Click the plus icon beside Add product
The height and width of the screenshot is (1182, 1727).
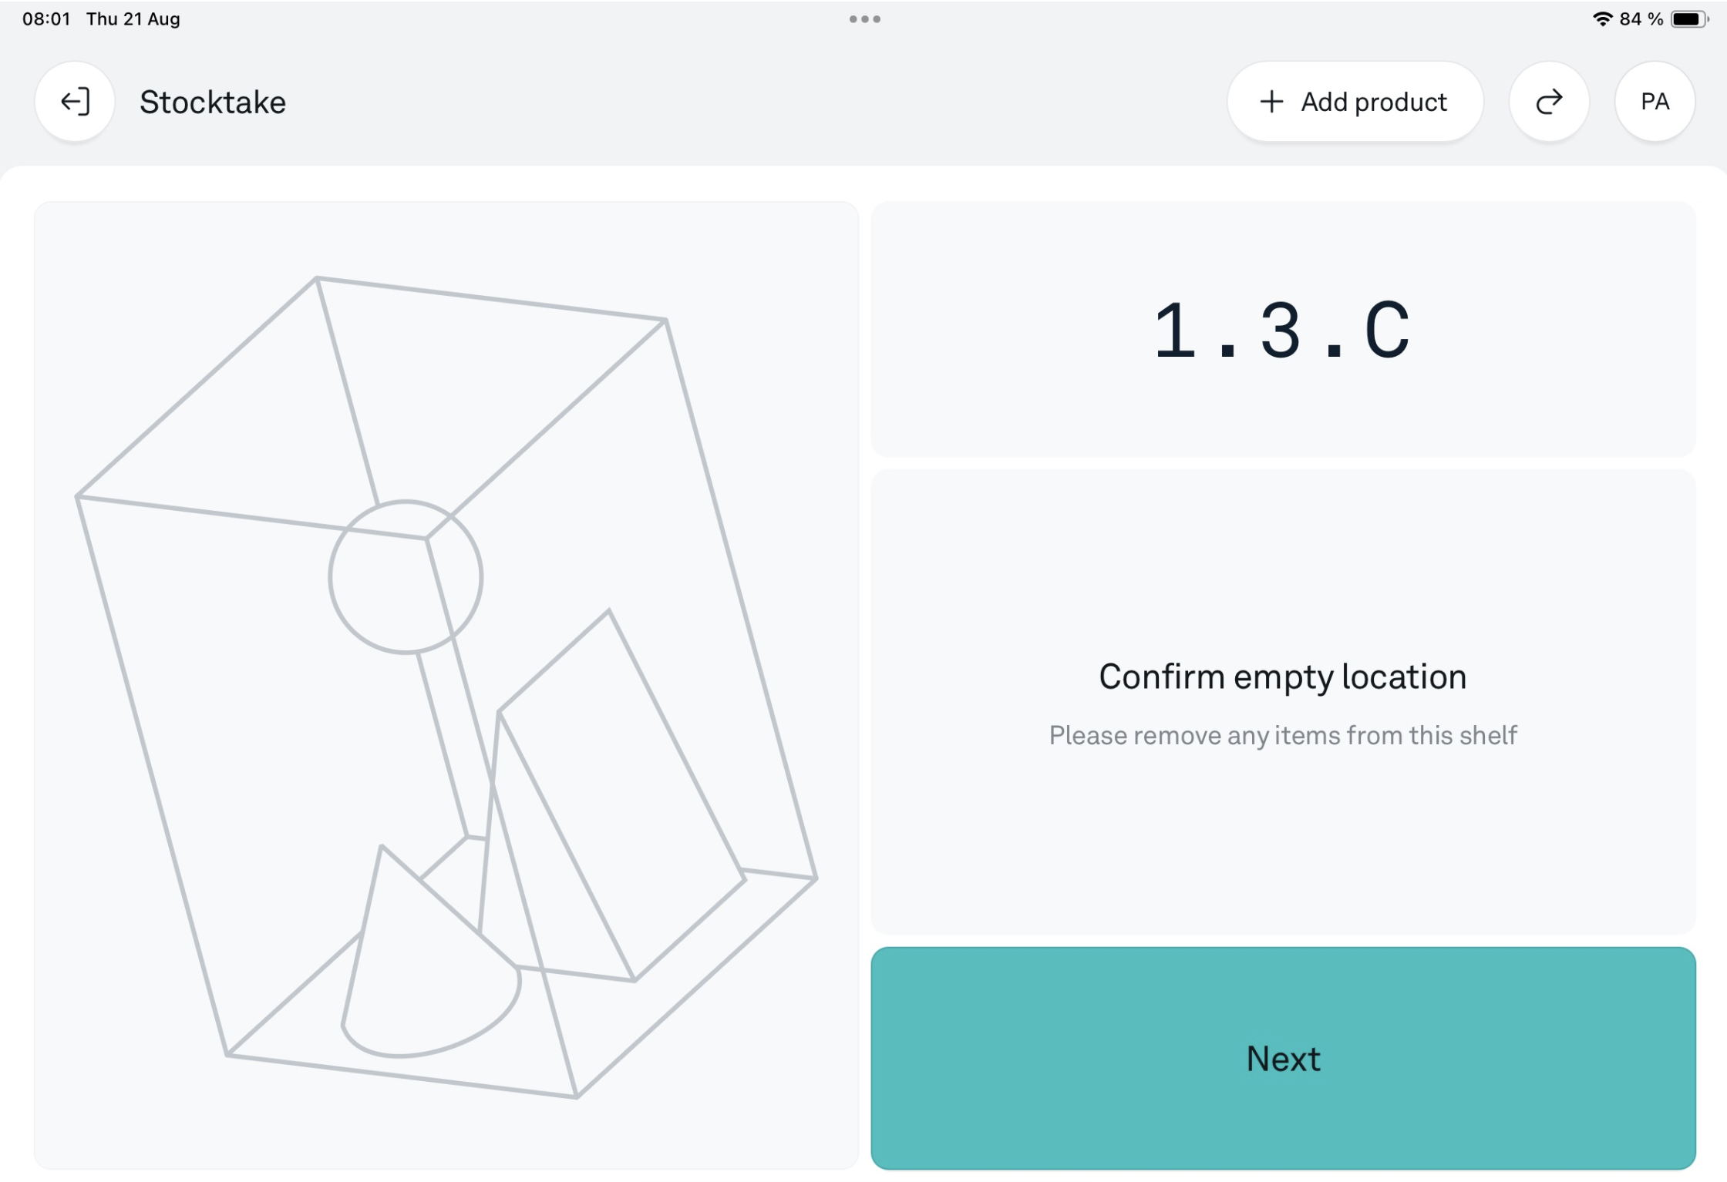1271,102
